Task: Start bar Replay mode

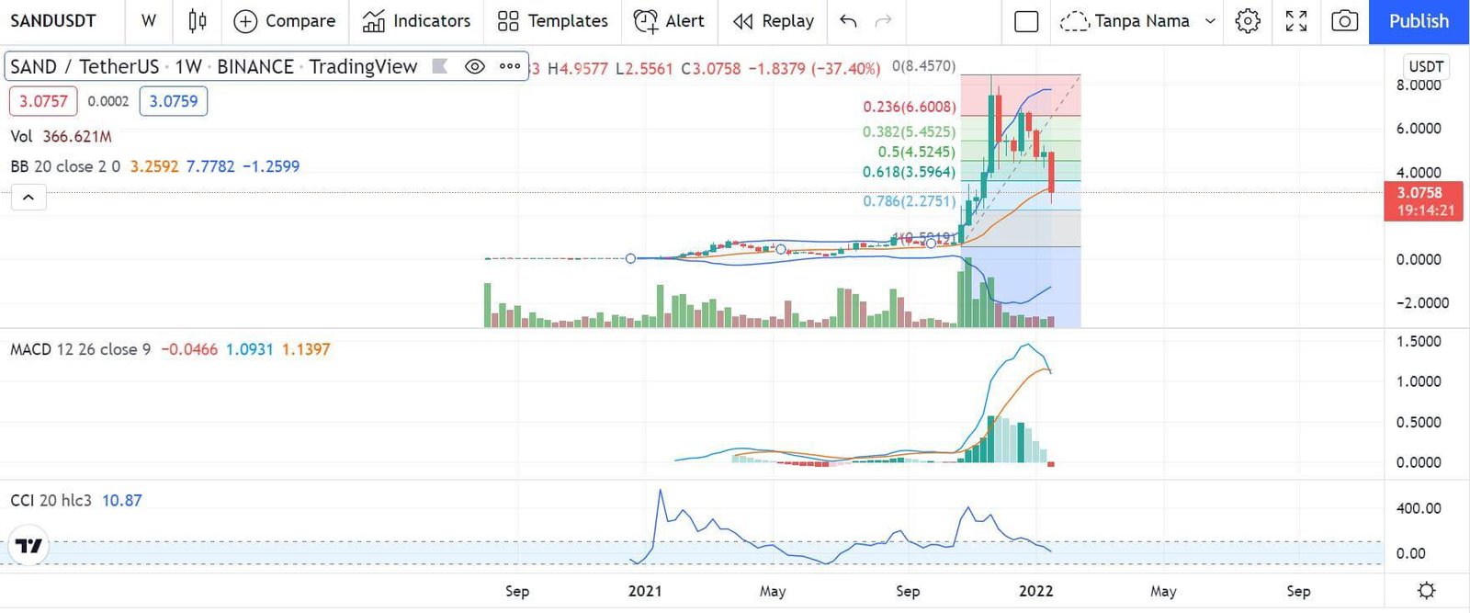Action: 774,20
